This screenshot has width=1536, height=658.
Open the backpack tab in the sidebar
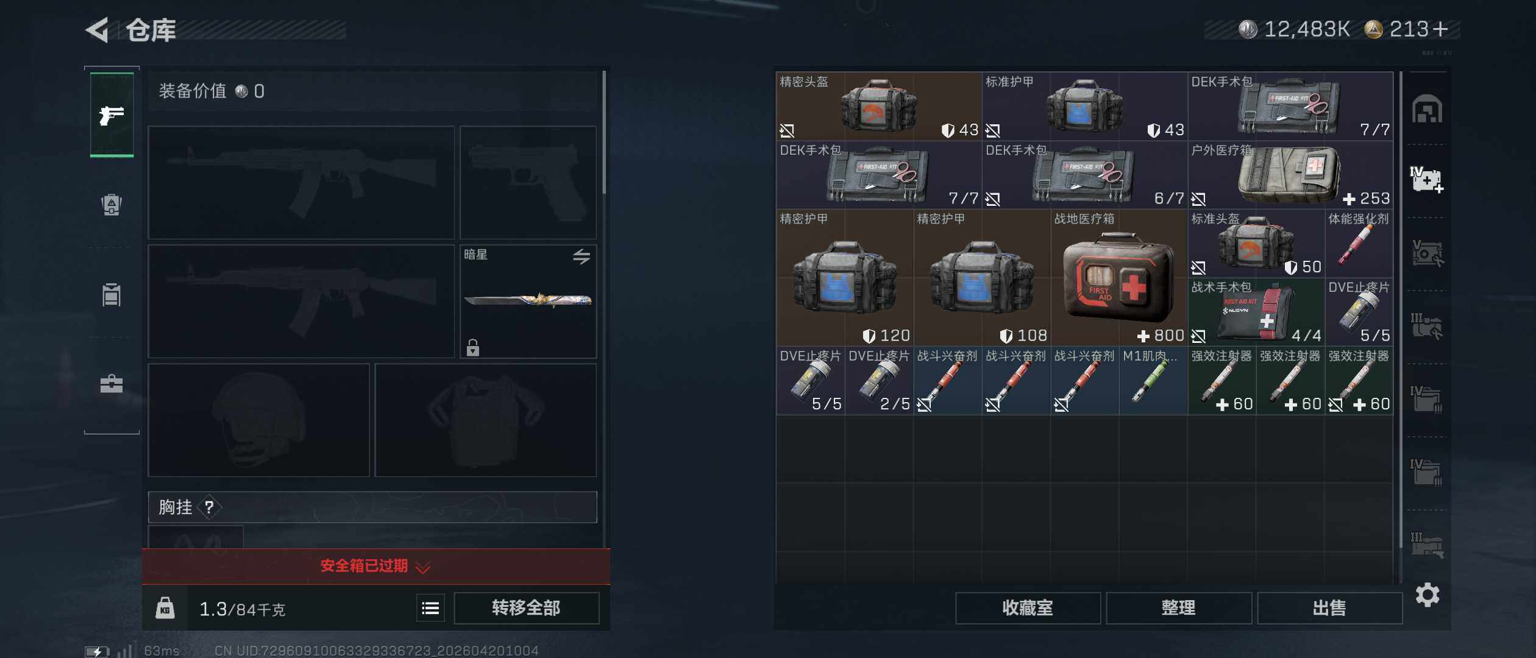(112, 205)
